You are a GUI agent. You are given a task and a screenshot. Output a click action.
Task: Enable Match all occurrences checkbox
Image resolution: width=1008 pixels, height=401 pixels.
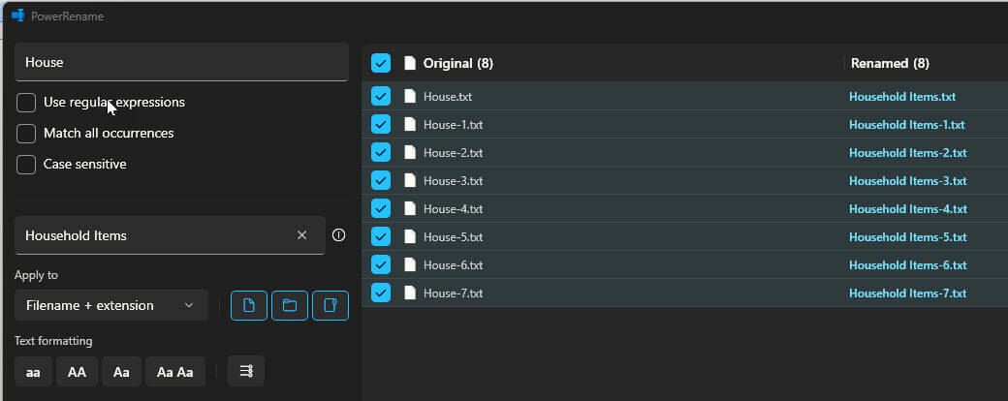[26, 133]
